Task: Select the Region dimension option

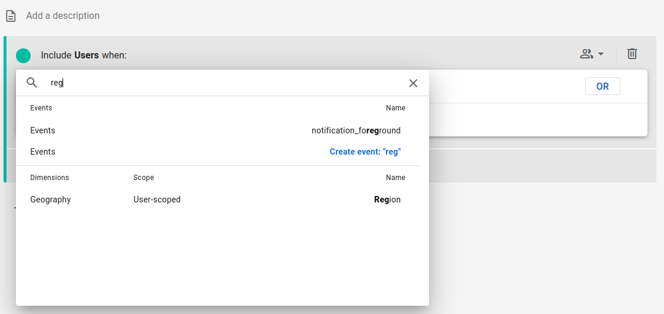Action: pos(387,199)
